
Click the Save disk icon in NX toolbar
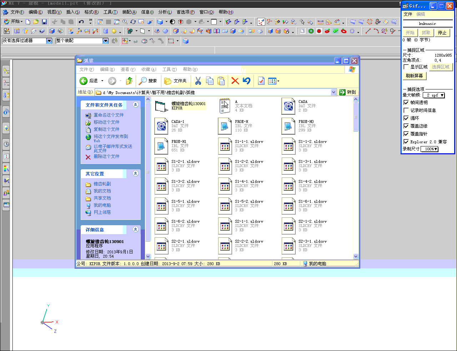44,22
